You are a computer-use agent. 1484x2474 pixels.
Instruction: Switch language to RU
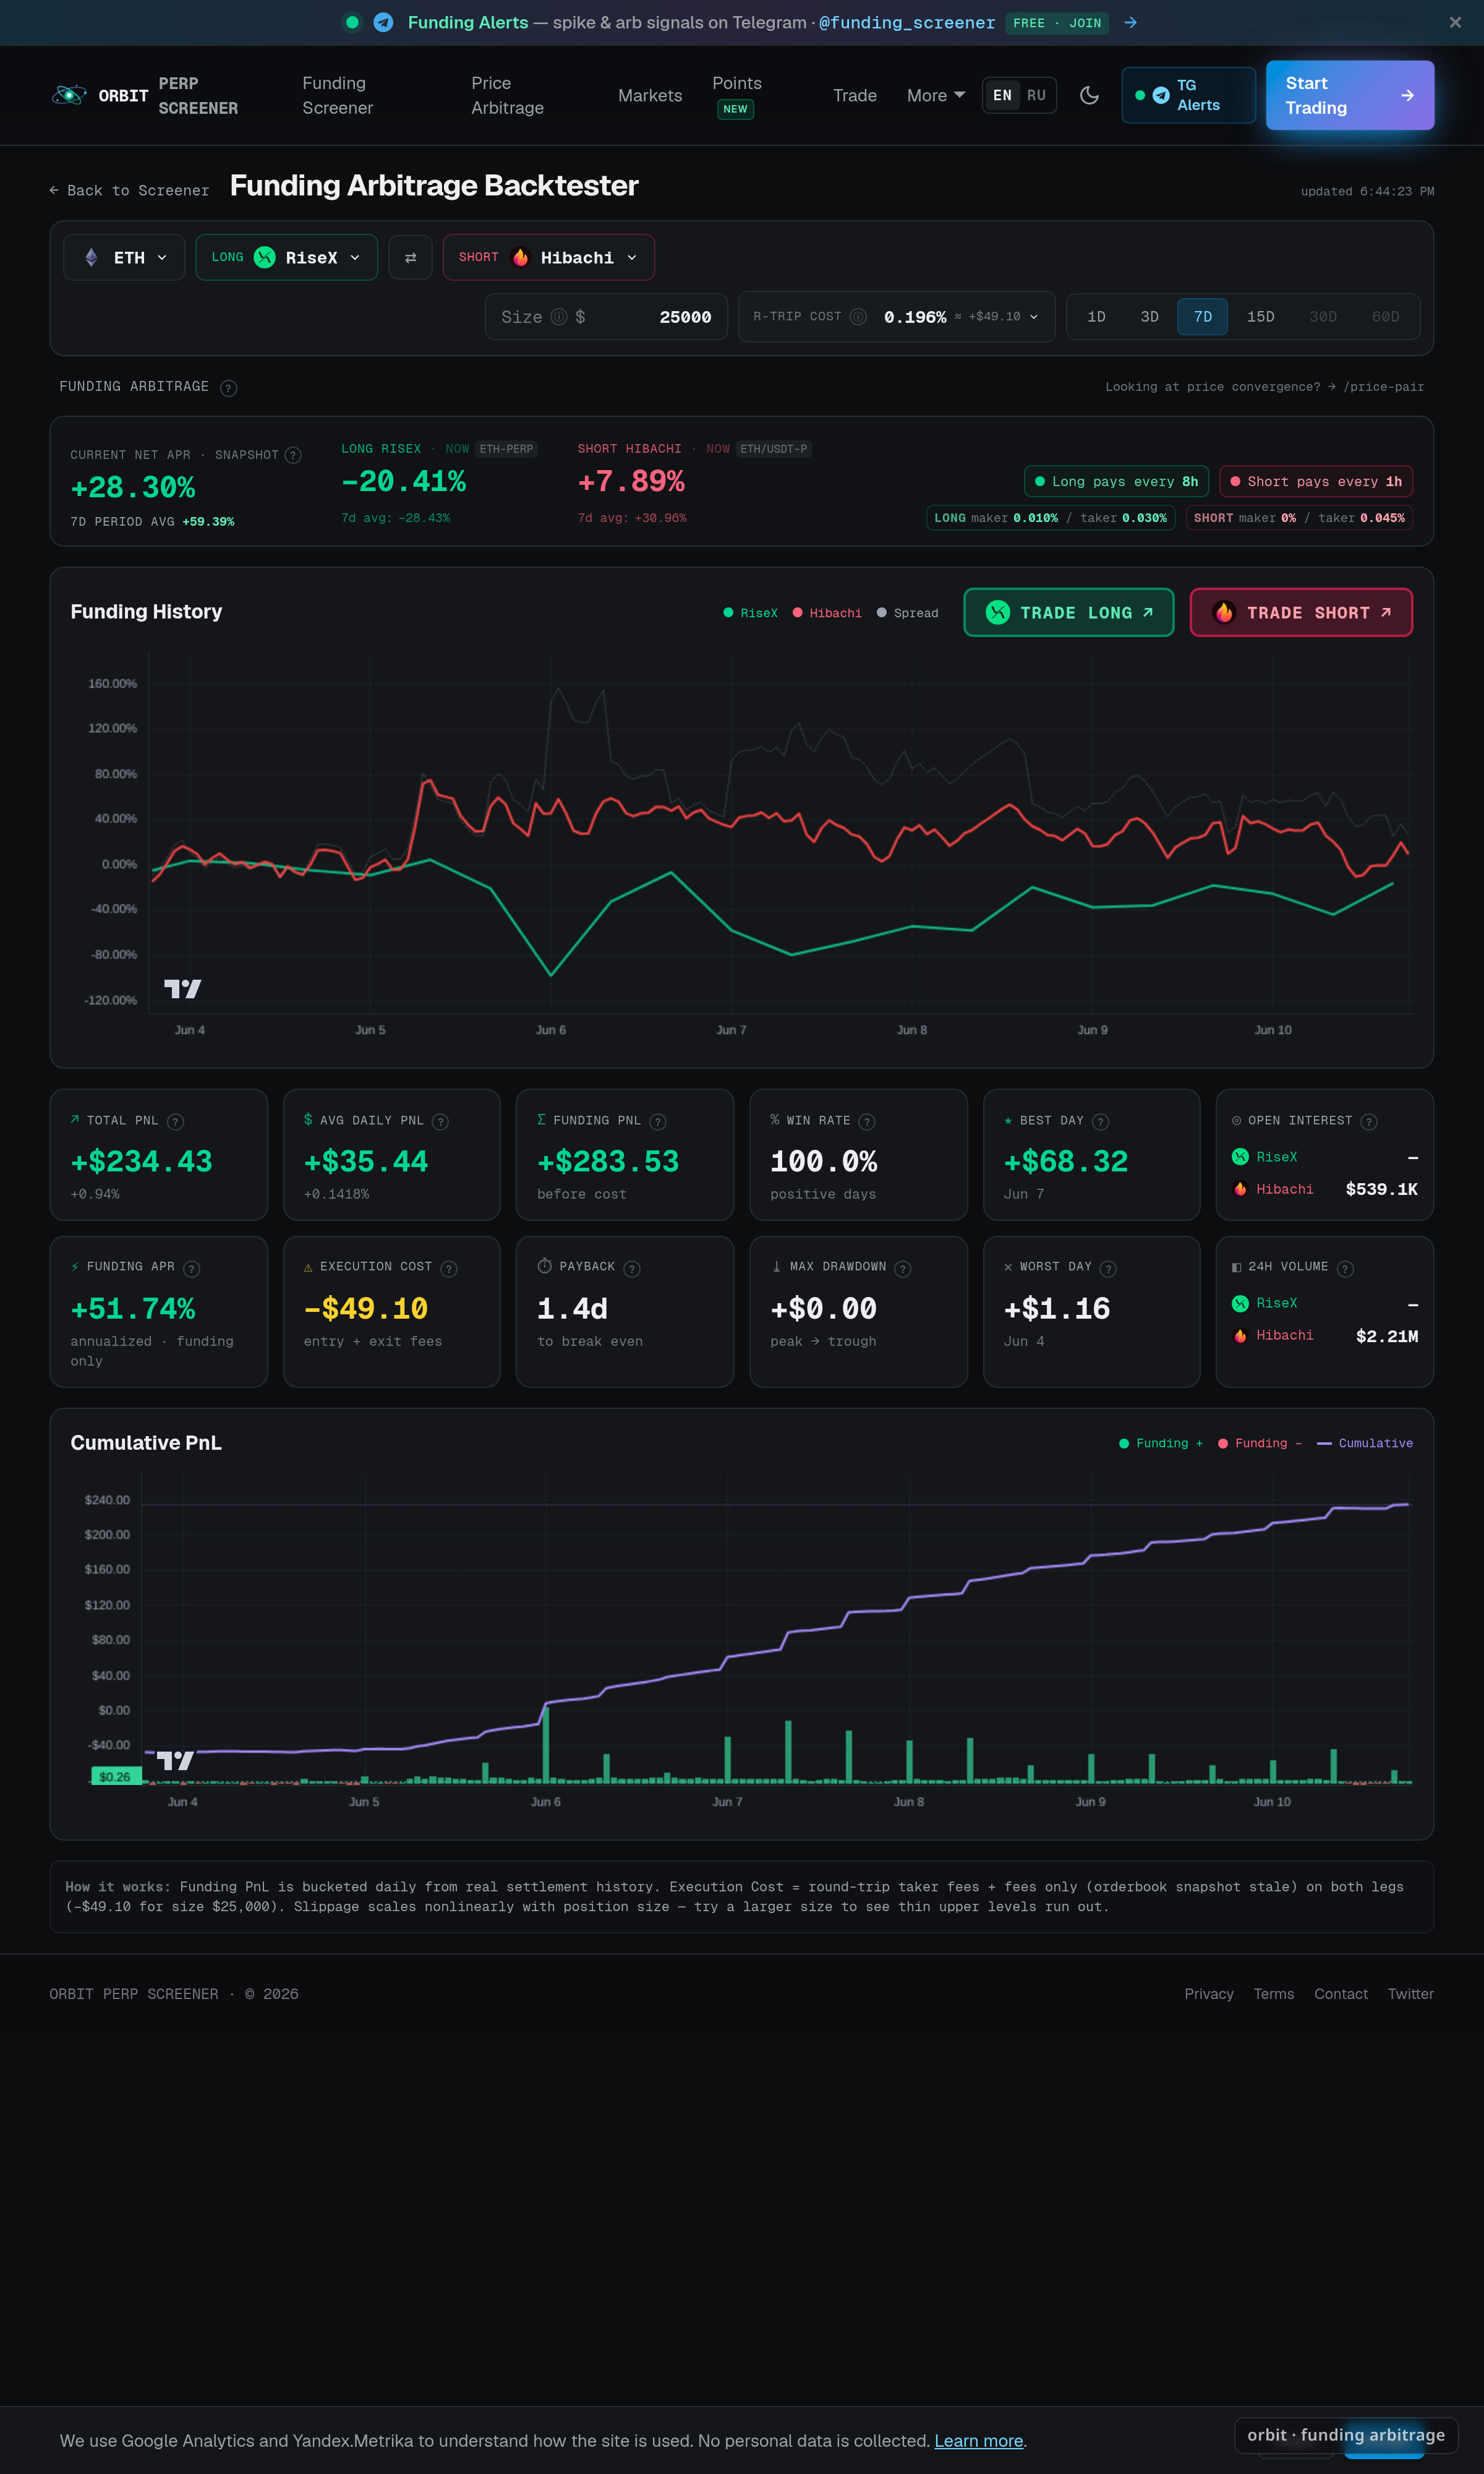1036,95
